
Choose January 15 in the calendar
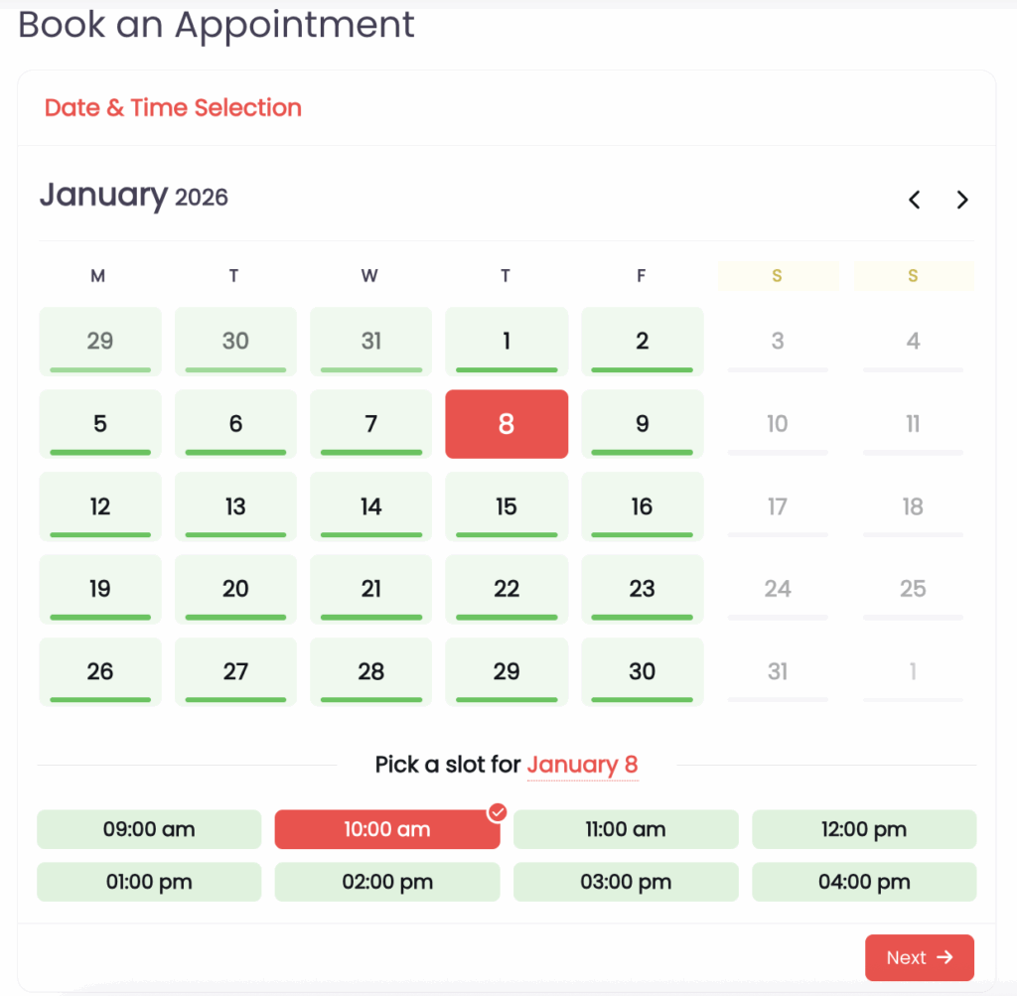coord(507,506)
